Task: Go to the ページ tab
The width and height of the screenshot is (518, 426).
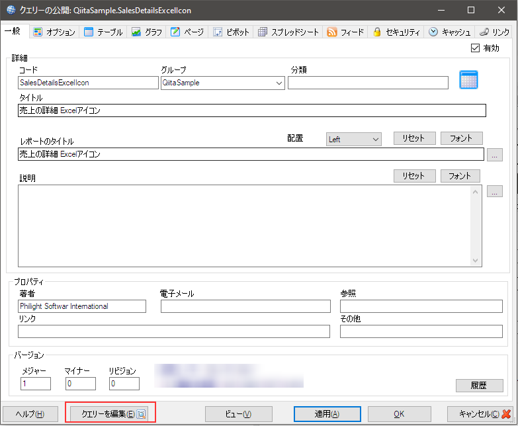Action: (x=187, y=32)
